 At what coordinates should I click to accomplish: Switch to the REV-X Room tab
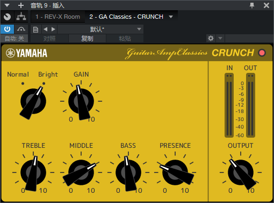click(x=57, y=17)
